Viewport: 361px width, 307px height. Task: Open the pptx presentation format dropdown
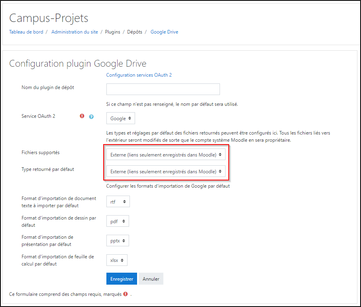[118, 241]
